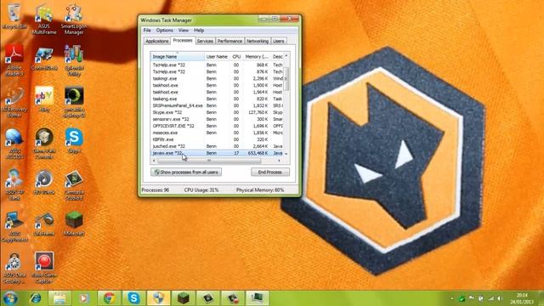Switch to the Users tab
The image size is (544, 306).
click(x=278, y=41)
